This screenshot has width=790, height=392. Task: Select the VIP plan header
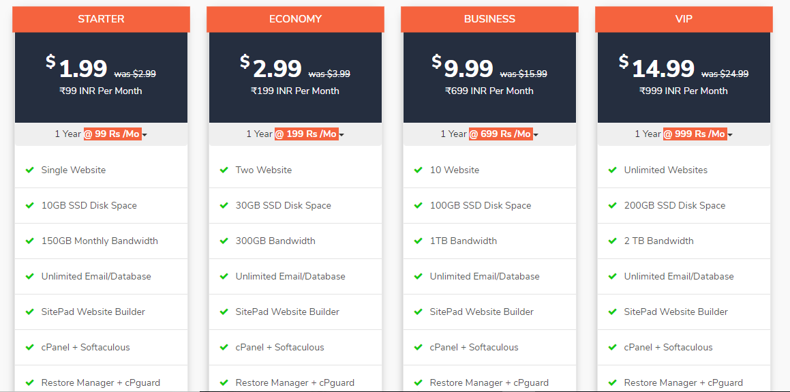click(x=684, y=19)
